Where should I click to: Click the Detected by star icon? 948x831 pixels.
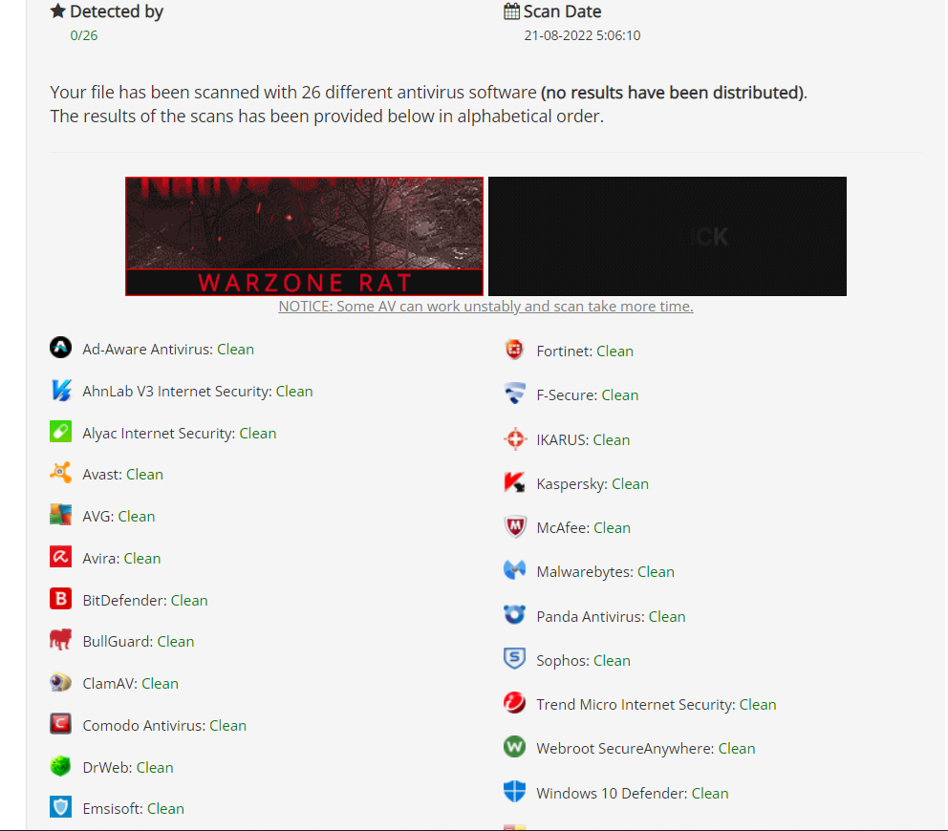[x=58, y=11]
